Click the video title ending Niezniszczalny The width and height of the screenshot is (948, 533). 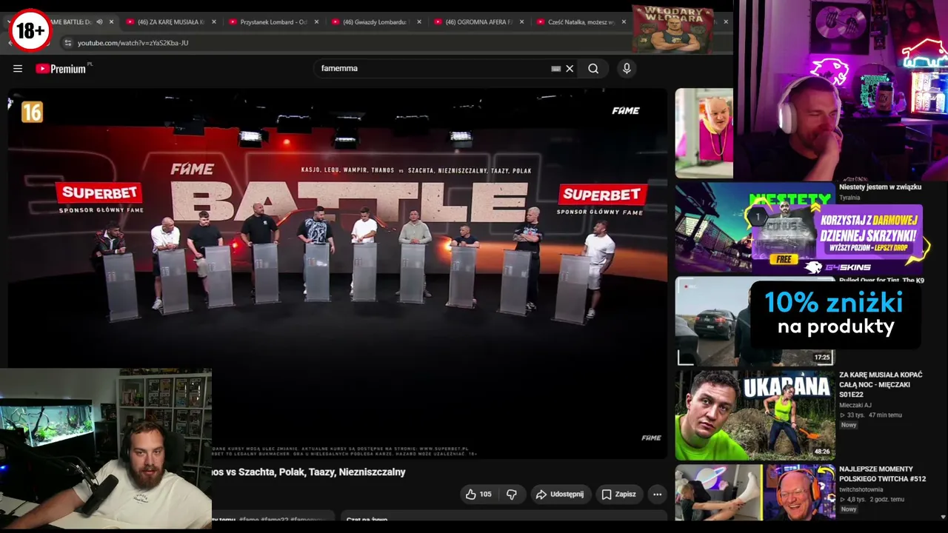(308, 472)
